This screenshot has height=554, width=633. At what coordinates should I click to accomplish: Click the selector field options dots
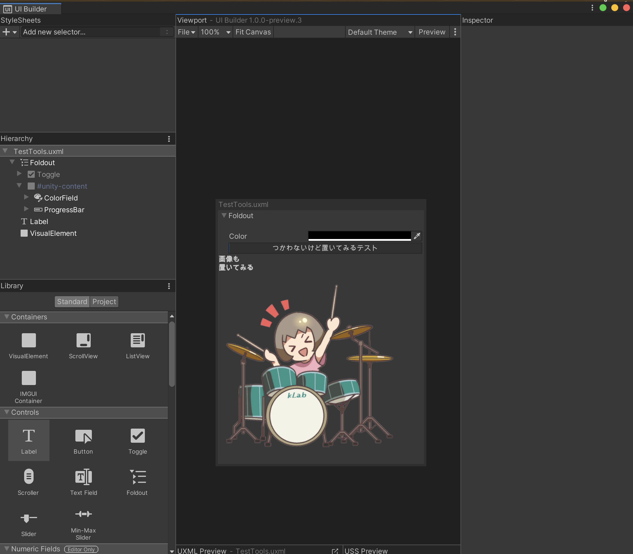click(167, 32)
